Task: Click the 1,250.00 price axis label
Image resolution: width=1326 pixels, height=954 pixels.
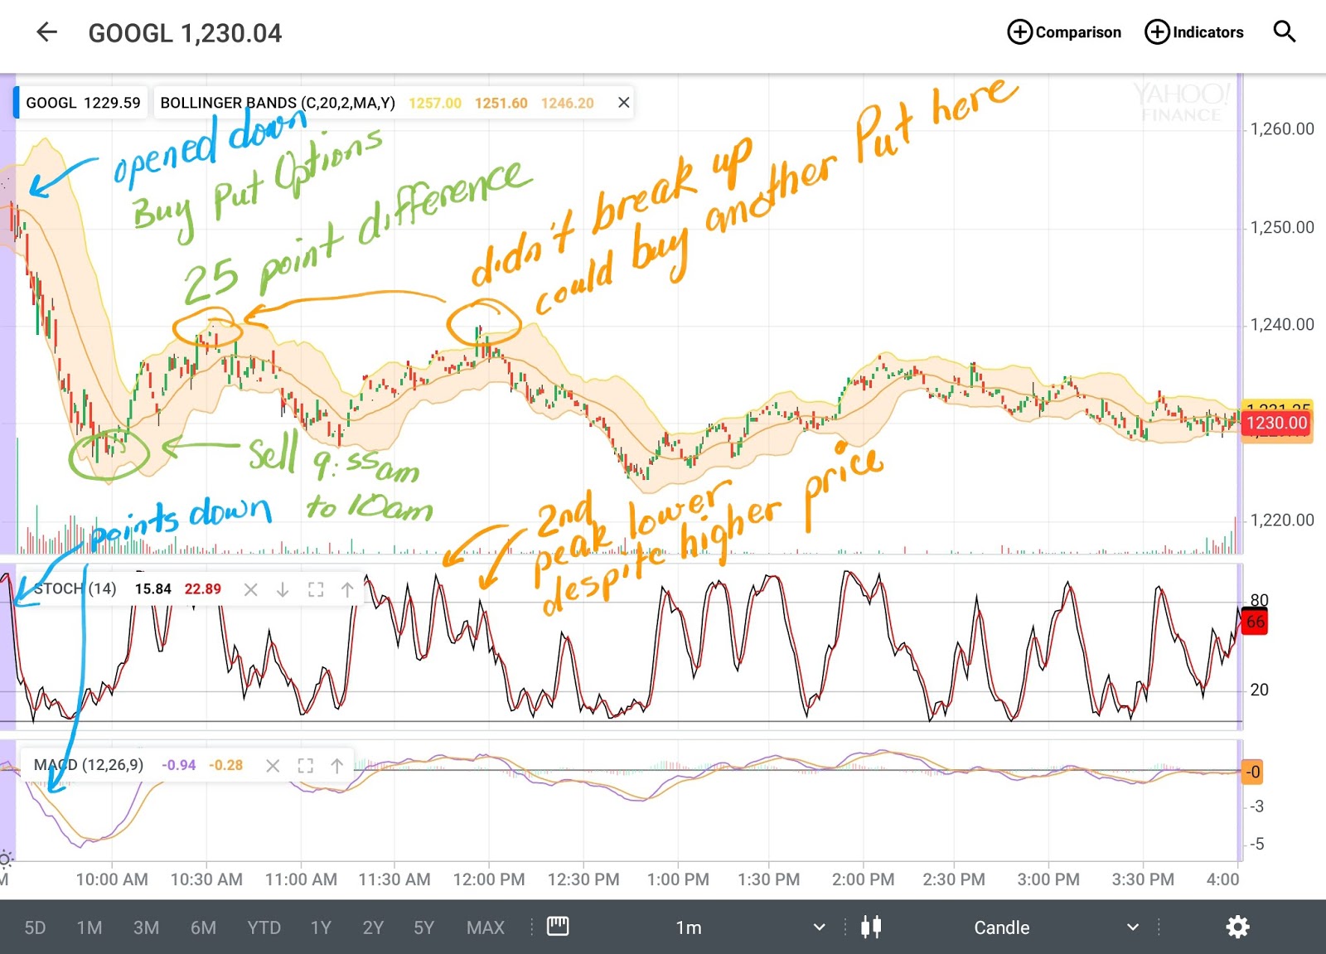Action: pos(1282,227)
